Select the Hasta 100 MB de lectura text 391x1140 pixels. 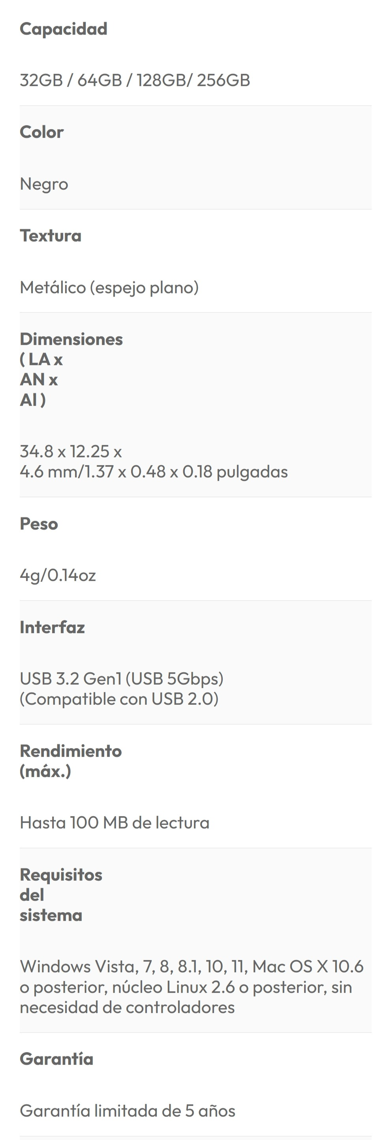pyautogui.click(x=115, y=822)
